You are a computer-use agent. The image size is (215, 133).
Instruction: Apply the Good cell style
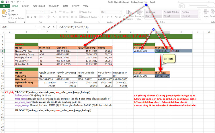(x=171, y=16)
